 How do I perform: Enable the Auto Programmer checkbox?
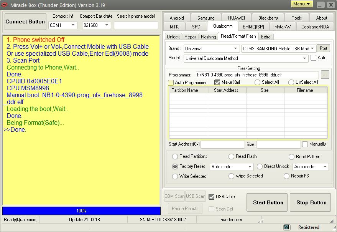(x=171, y=83)
